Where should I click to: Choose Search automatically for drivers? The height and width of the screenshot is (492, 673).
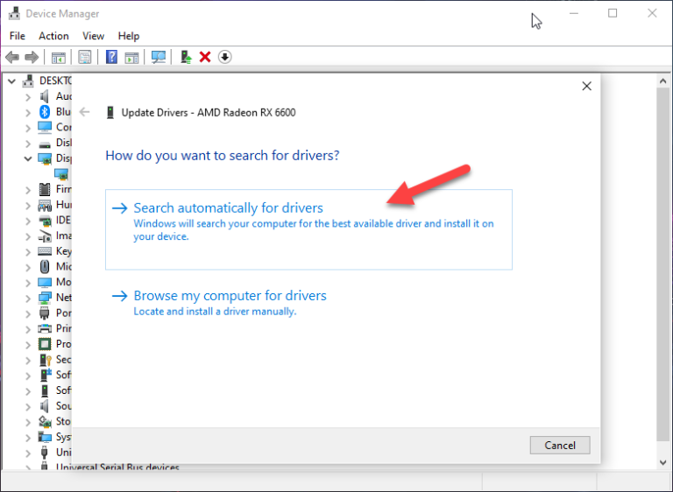(308, 229)
